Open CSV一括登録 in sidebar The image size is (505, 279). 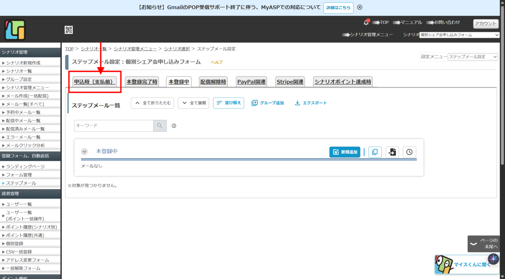19,252
